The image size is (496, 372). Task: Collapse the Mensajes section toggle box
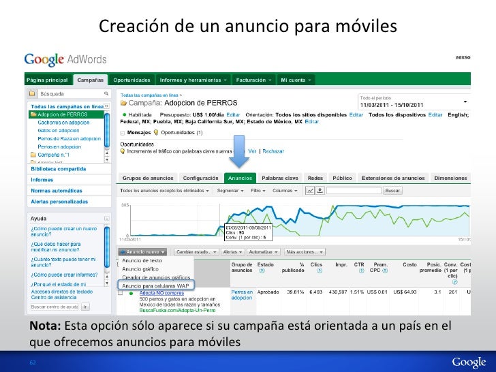coord(123,133)
